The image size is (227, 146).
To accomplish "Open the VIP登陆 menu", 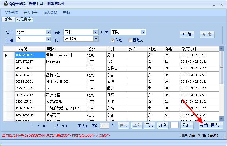I will (11, 13).
